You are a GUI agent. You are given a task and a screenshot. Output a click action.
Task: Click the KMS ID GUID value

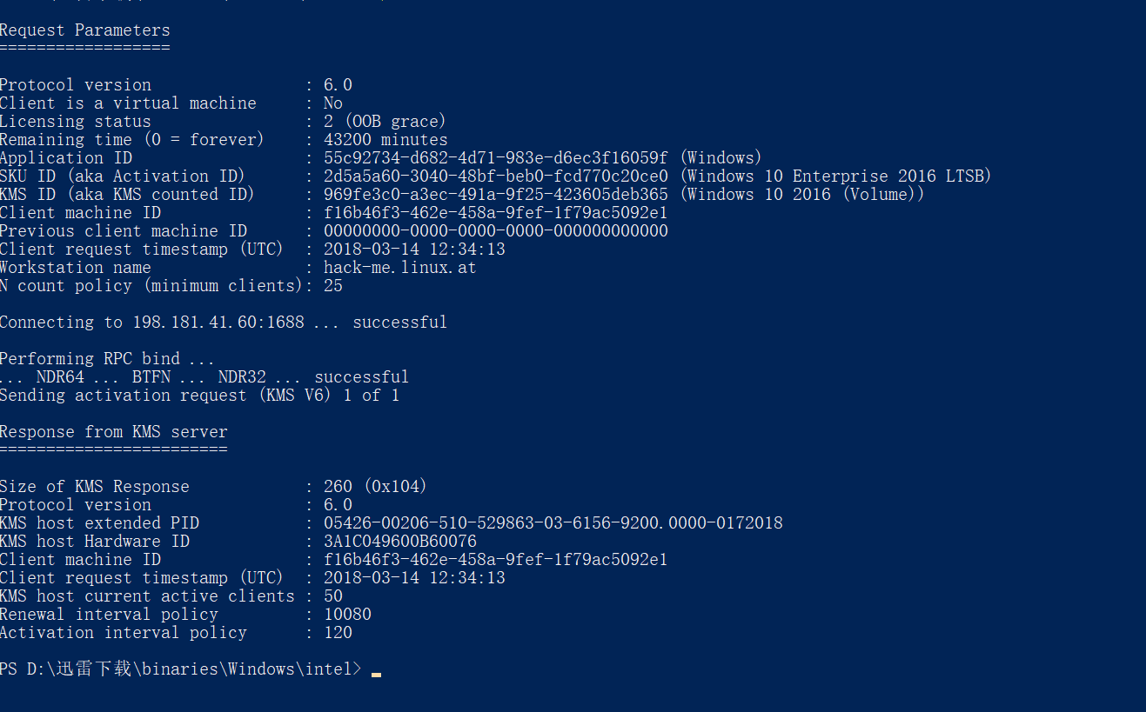pos(496,195)
